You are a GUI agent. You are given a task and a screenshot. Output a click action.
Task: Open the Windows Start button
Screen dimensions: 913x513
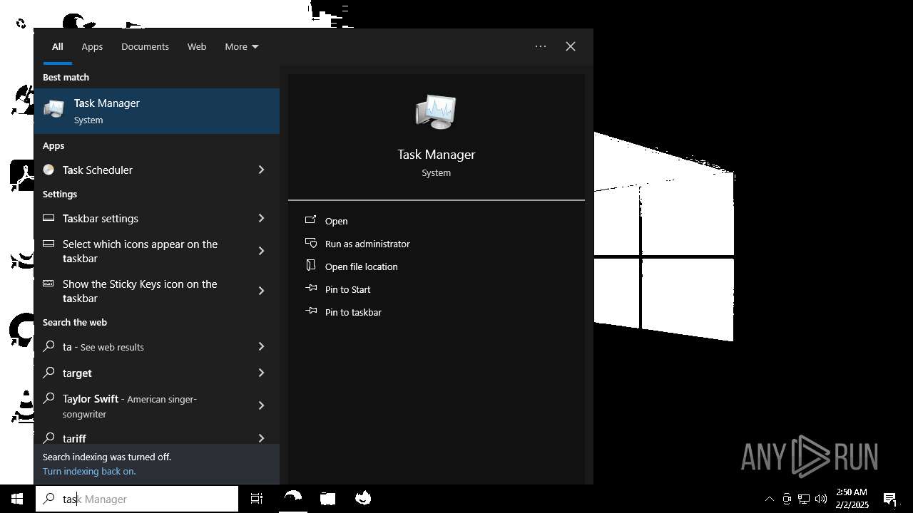[17, 499]
